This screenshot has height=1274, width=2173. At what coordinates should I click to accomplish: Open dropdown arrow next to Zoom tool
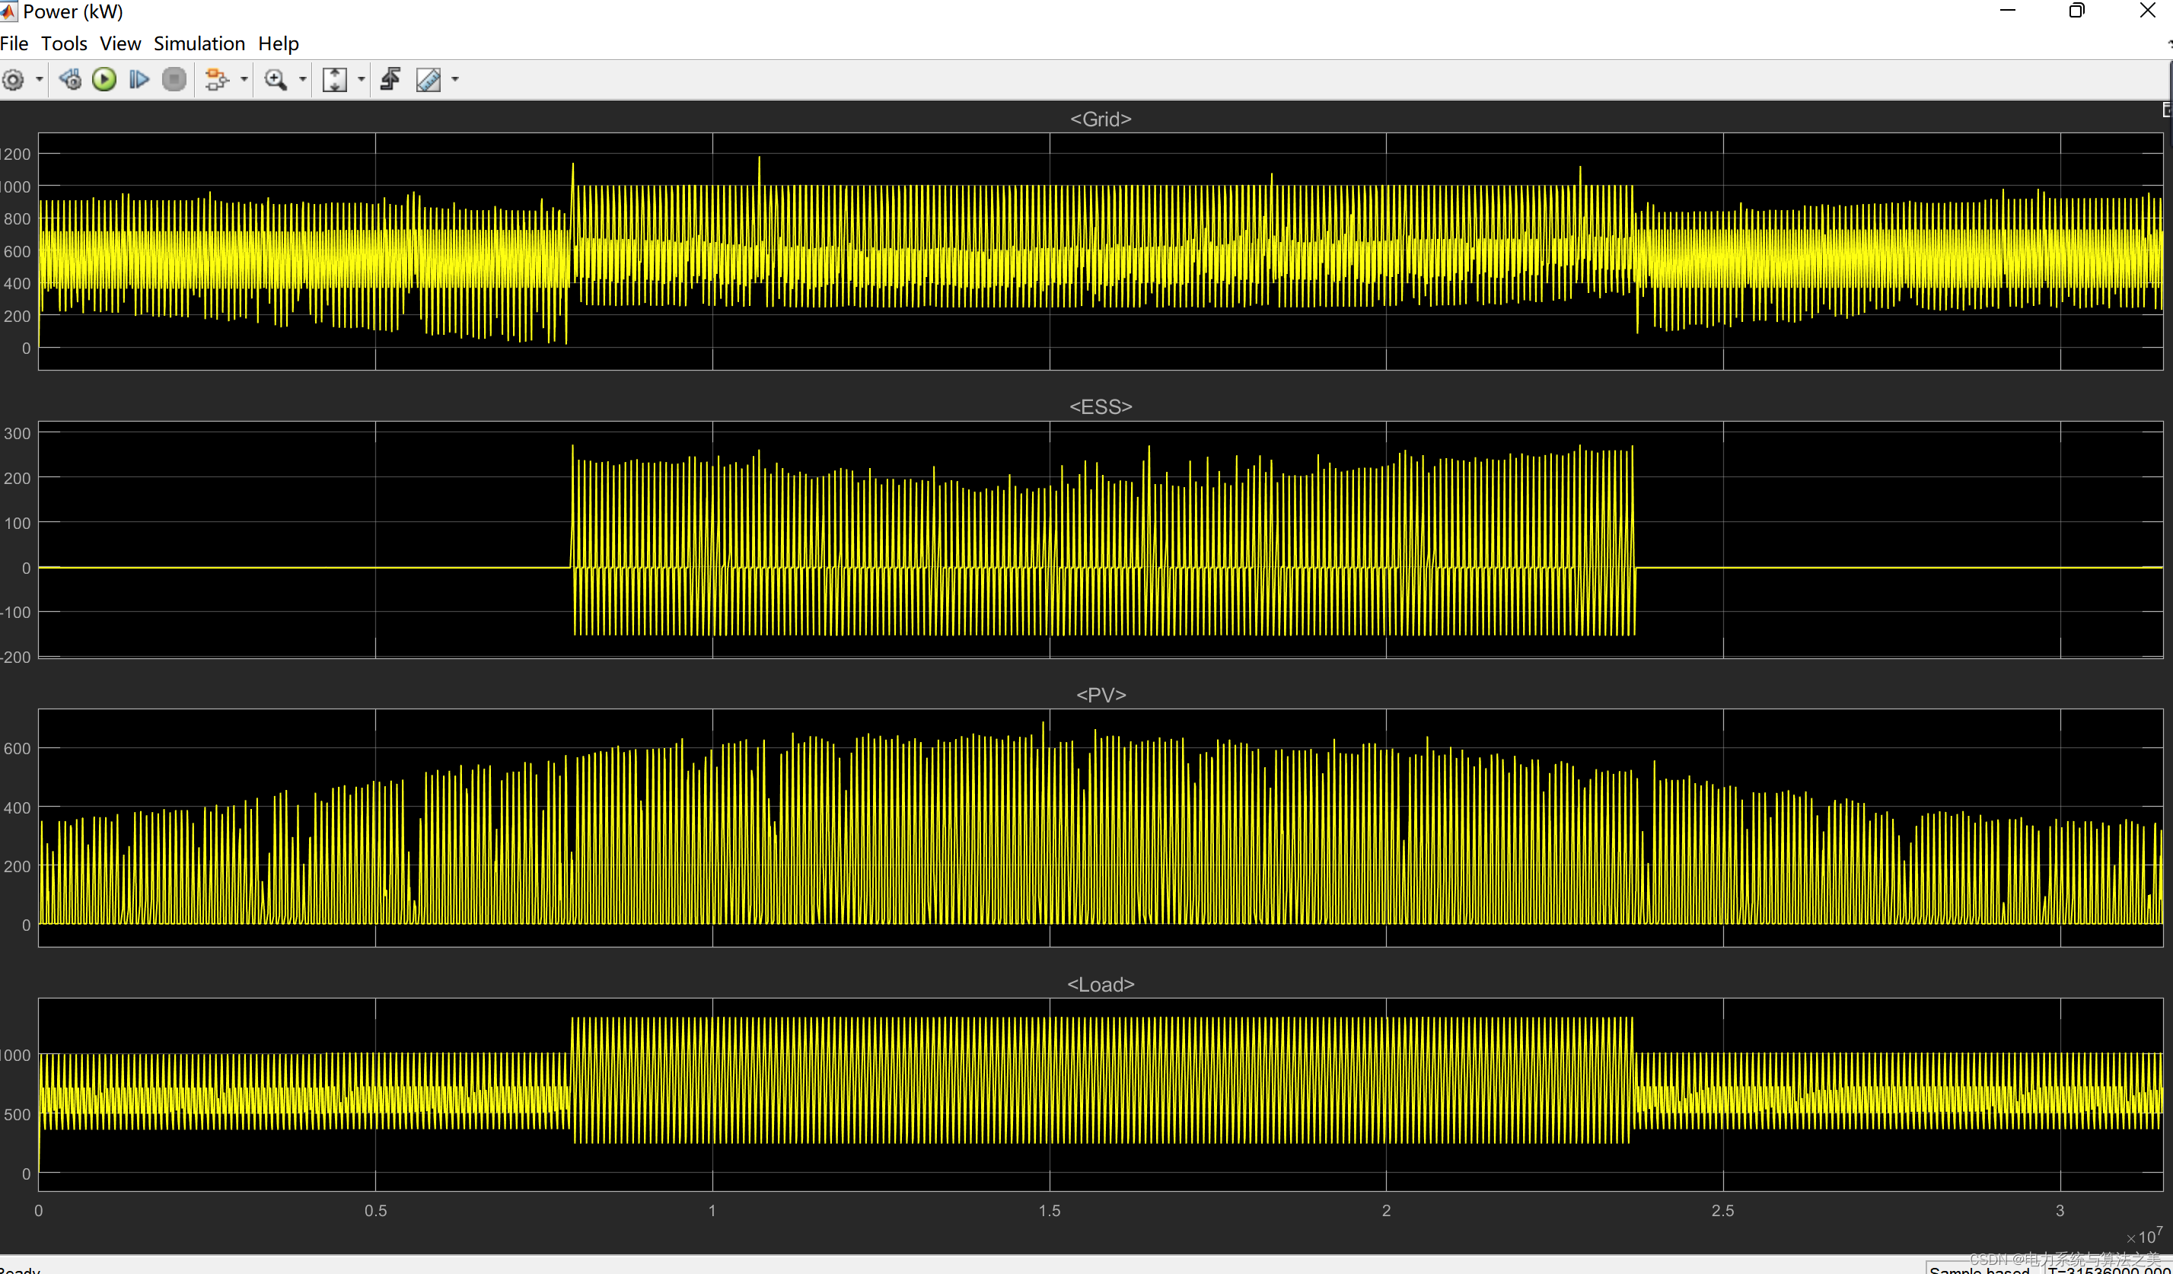point(303,80)
